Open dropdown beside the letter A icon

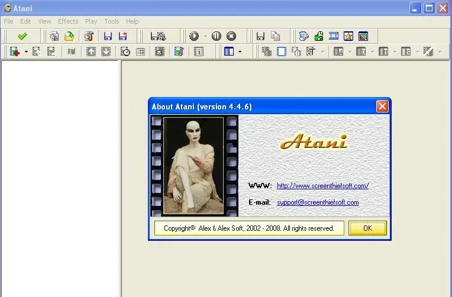pos(350,52)
